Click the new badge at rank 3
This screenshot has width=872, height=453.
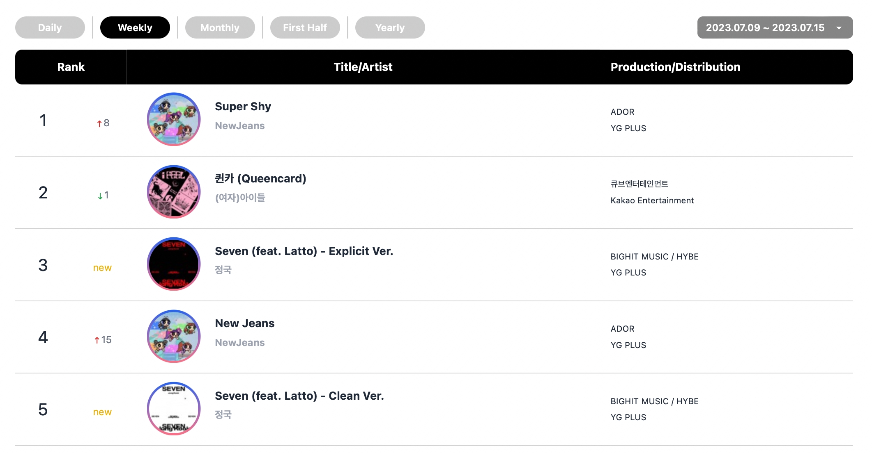102,268
